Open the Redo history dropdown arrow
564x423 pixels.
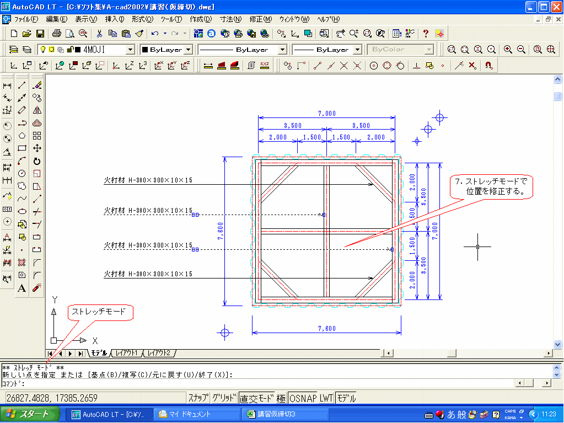[185, 34]
